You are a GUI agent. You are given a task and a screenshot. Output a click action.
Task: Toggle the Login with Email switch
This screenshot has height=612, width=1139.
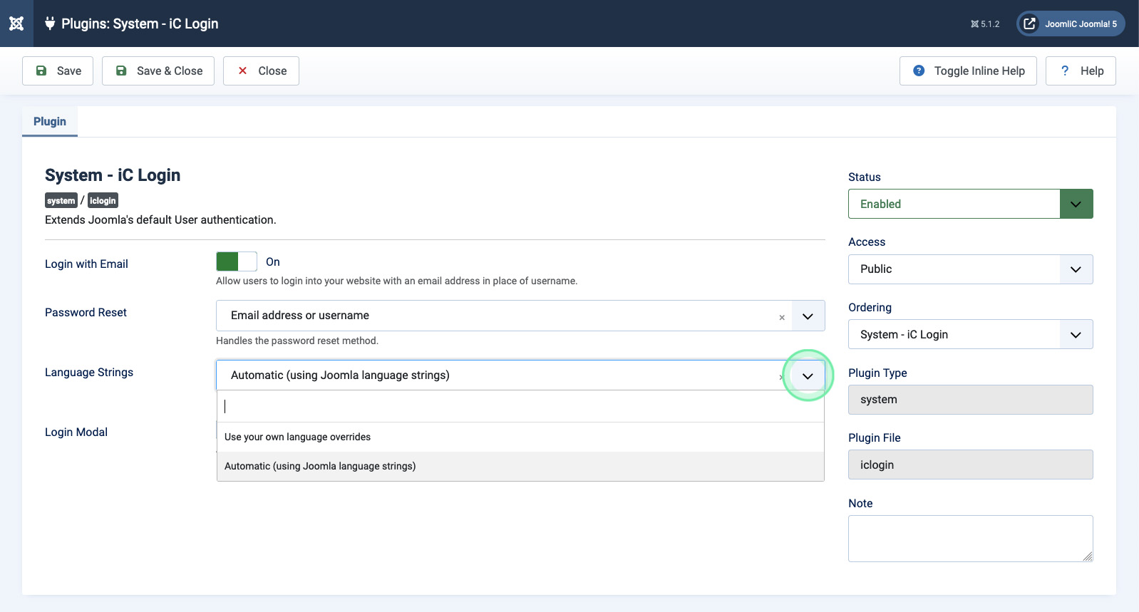pos(237,261)
